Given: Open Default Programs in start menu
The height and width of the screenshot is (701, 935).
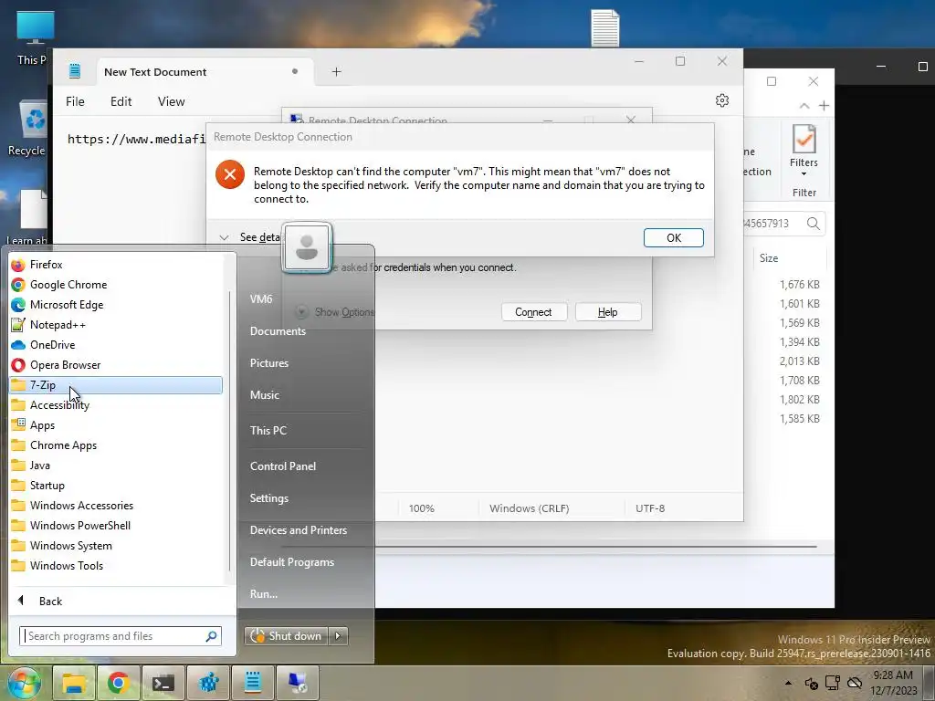Looking at the screenshot, I should pyautogui.click(x=291, y=562).
